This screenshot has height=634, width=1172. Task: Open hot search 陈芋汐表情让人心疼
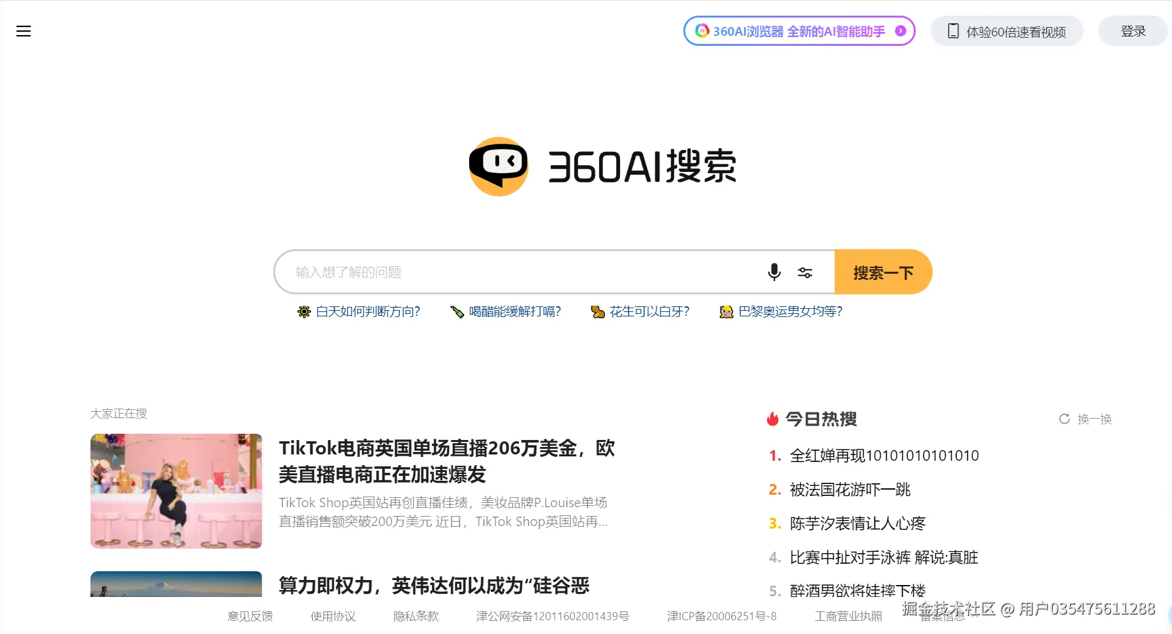tap(858, 524)
